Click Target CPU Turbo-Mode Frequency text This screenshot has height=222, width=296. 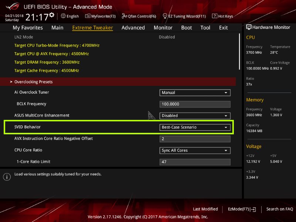coord(57,46)
